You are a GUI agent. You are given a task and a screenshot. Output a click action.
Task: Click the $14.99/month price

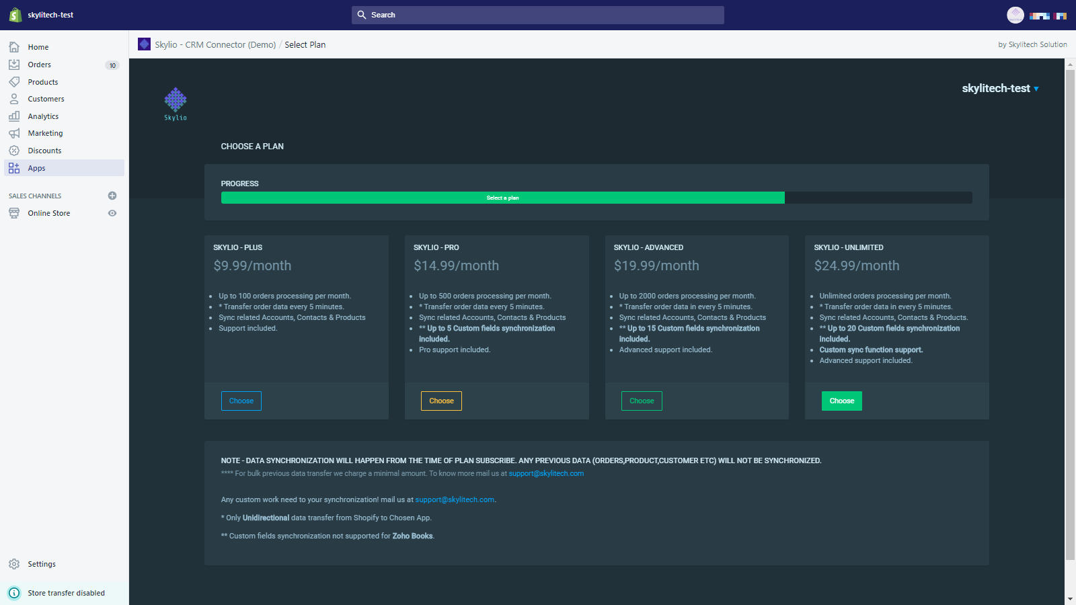(456, 266)
